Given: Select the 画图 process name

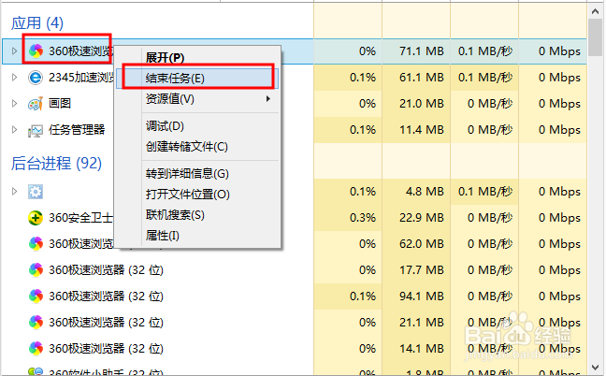Looking at the screenshot, I should 60,104.
